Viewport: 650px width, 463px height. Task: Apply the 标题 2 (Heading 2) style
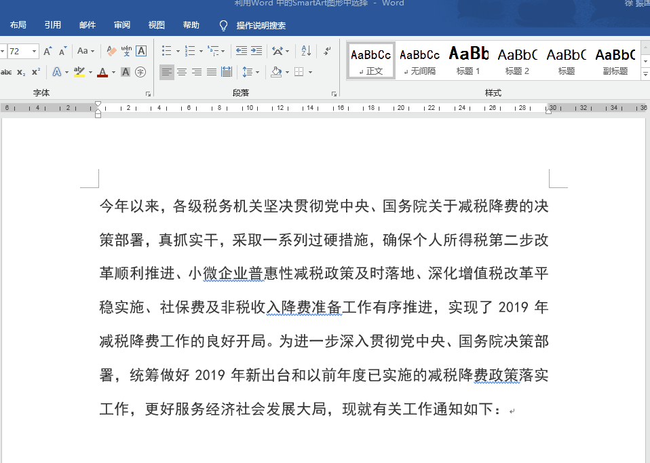pos(517,61)
